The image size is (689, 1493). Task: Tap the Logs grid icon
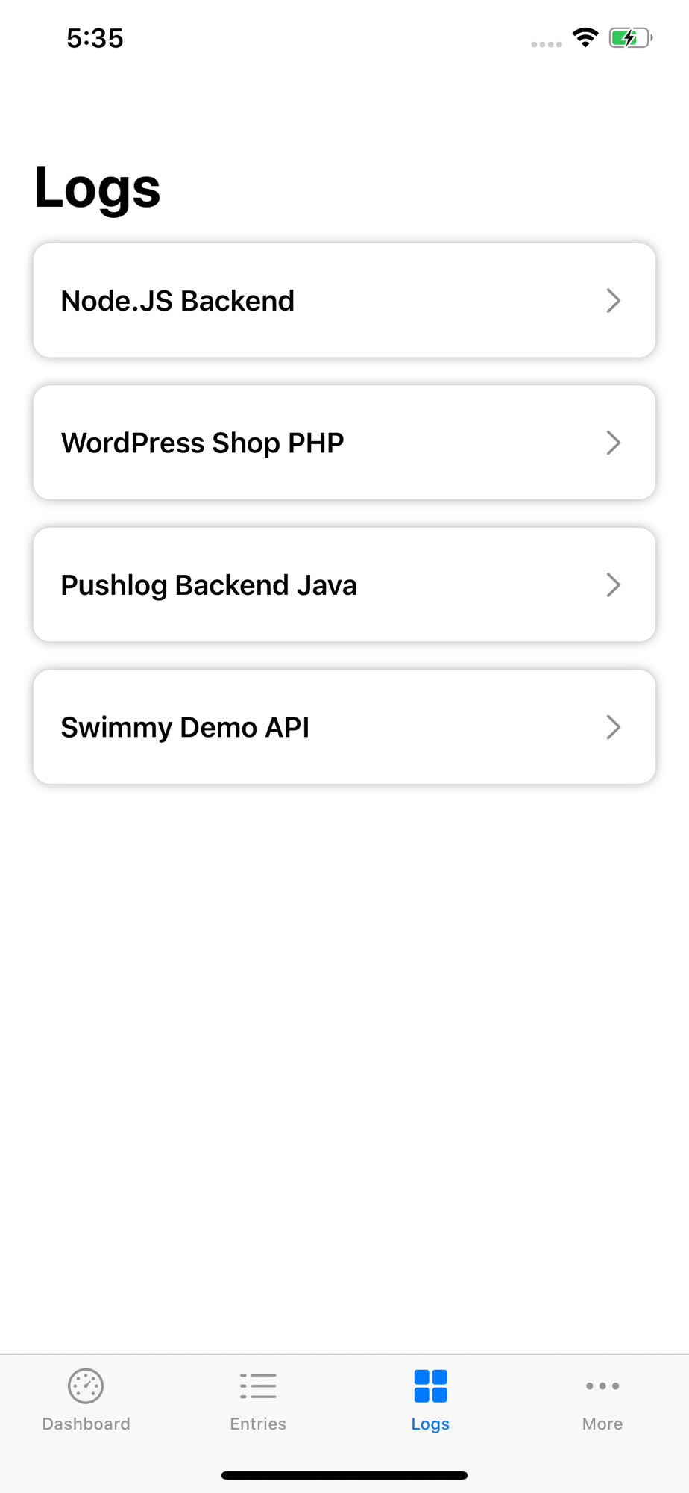tap(430, 1386)
